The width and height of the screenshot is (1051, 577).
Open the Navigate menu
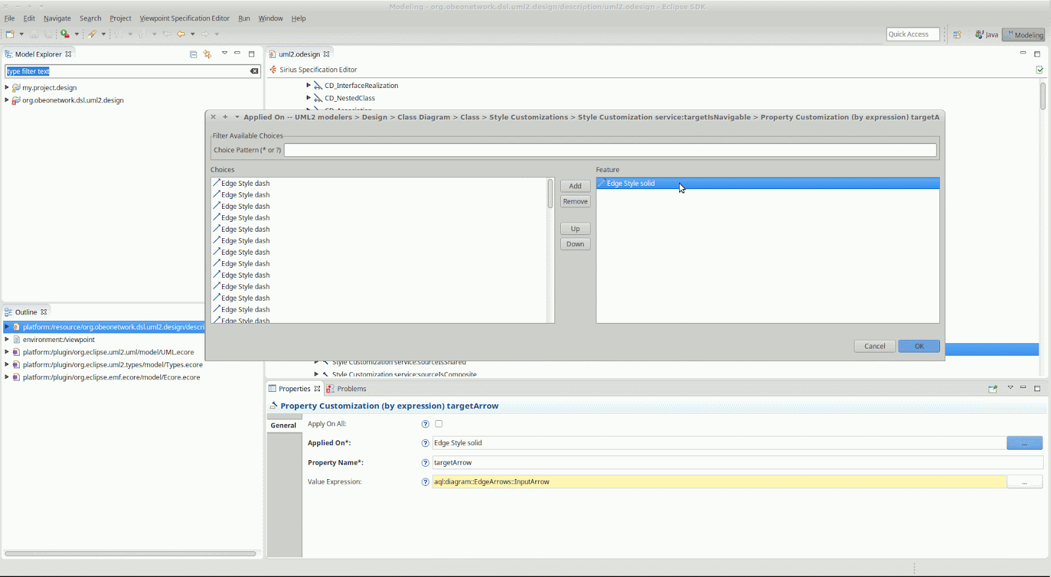click(x=57, y=18)
